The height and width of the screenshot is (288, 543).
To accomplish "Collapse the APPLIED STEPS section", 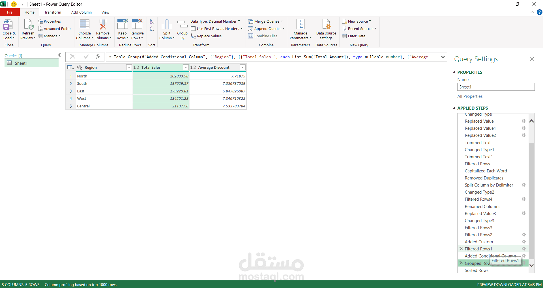I will click(x=454, y=108).
